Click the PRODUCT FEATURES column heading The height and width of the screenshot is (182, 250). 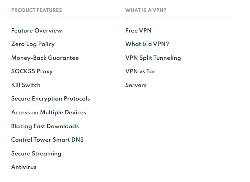click(36, 10)
